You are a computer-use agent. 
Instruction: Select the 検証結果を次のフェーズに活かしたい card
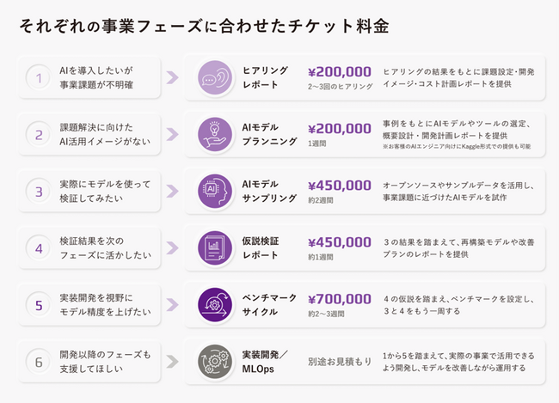pos(89,247)
